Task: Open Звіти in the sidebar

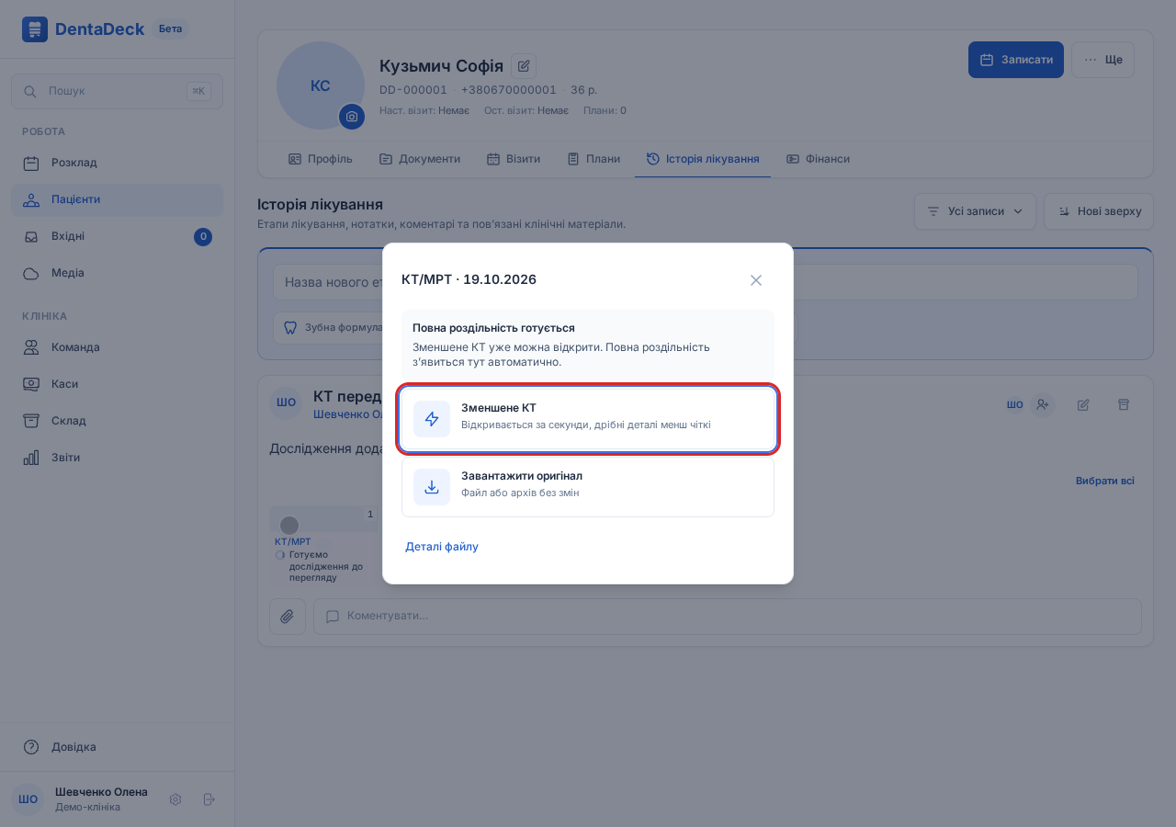Action: coord(117,458)
